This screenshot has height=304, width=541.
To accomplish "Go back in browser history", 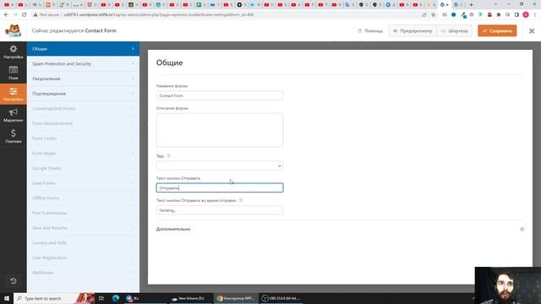I will click(6, 15).
